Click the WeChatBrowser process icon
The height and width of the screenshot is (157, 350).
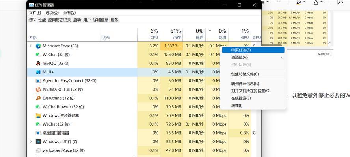coord(38,107)
